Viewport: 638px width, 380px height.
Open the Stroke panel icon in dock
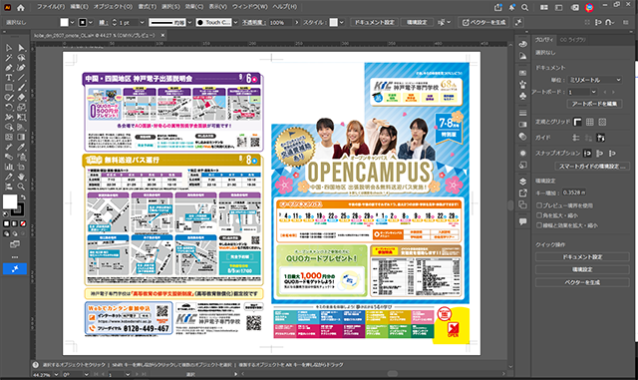click(x=522, y=113)
